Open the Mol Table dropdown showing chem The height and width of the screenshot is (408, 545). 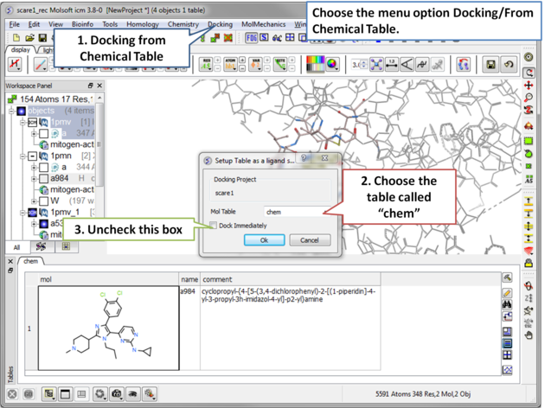click(294, 211)
